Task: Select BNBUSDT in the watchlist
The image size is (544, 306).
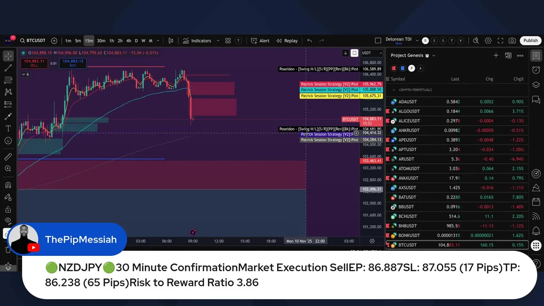Action: coord(457,226)
